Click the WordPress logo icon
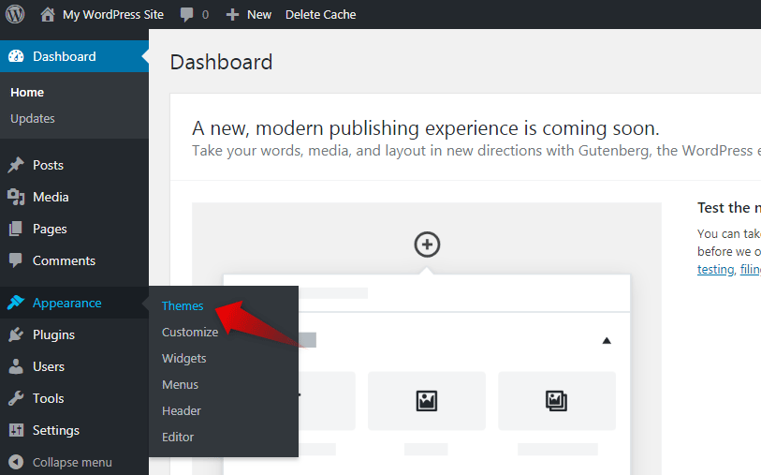Screen dimensions: 761x475 point(15,14)
